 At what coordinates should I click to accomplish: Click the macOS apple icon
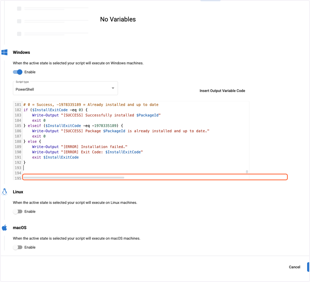click(4, 228)
